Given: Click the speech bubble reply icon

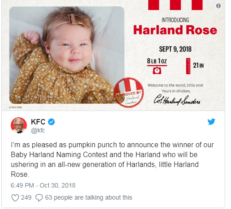Looking at the screenshot, I should (39, 198).
